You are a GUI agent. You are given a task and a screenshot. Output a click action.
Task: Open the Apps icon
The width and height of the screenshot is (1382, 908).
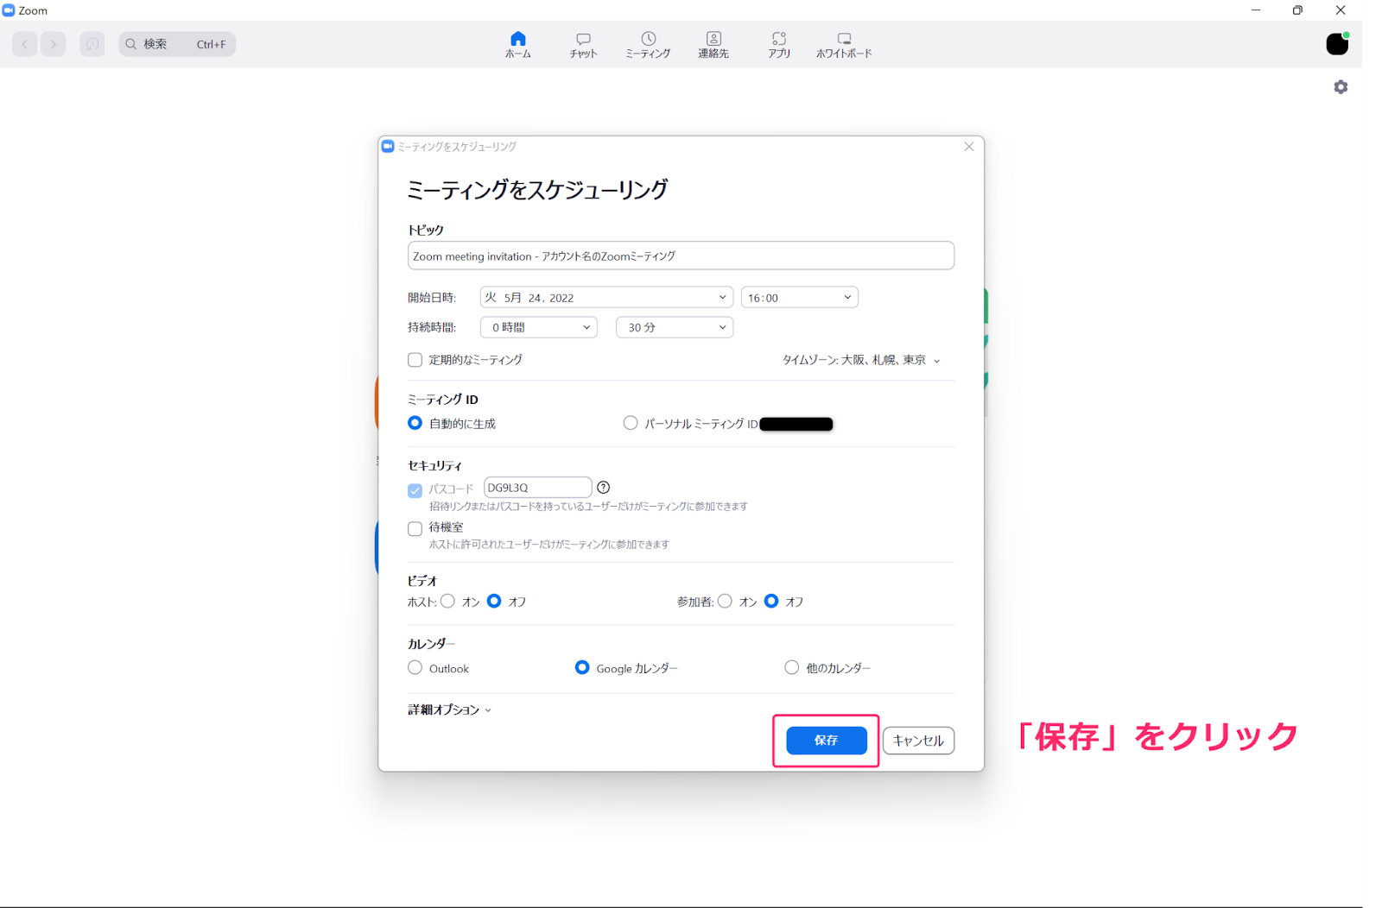[779, 39]
